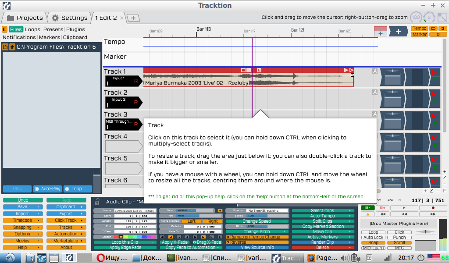This screenshot has width=449, height=263.
Task: Click the Track 1 volume/pan plugin block
Action: pos(392,77)
